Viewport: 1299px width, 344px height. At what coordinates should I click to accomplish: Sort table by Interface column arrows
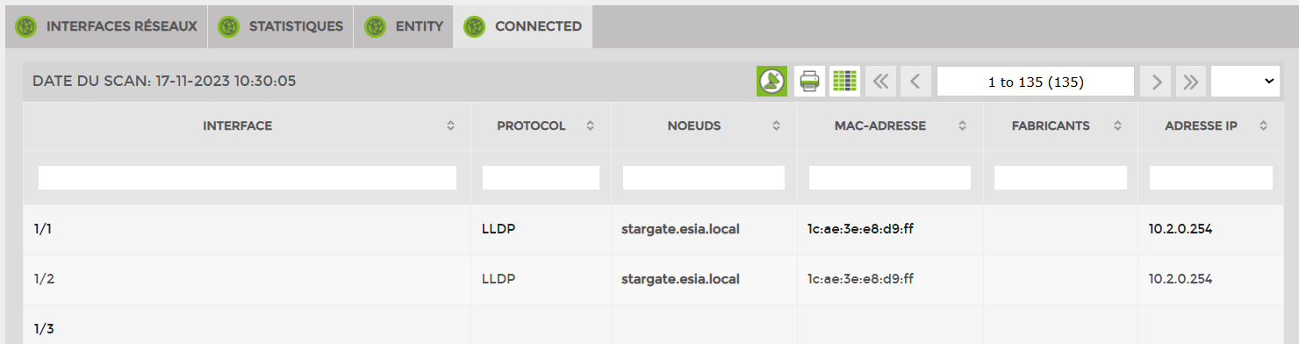(450, 126)
